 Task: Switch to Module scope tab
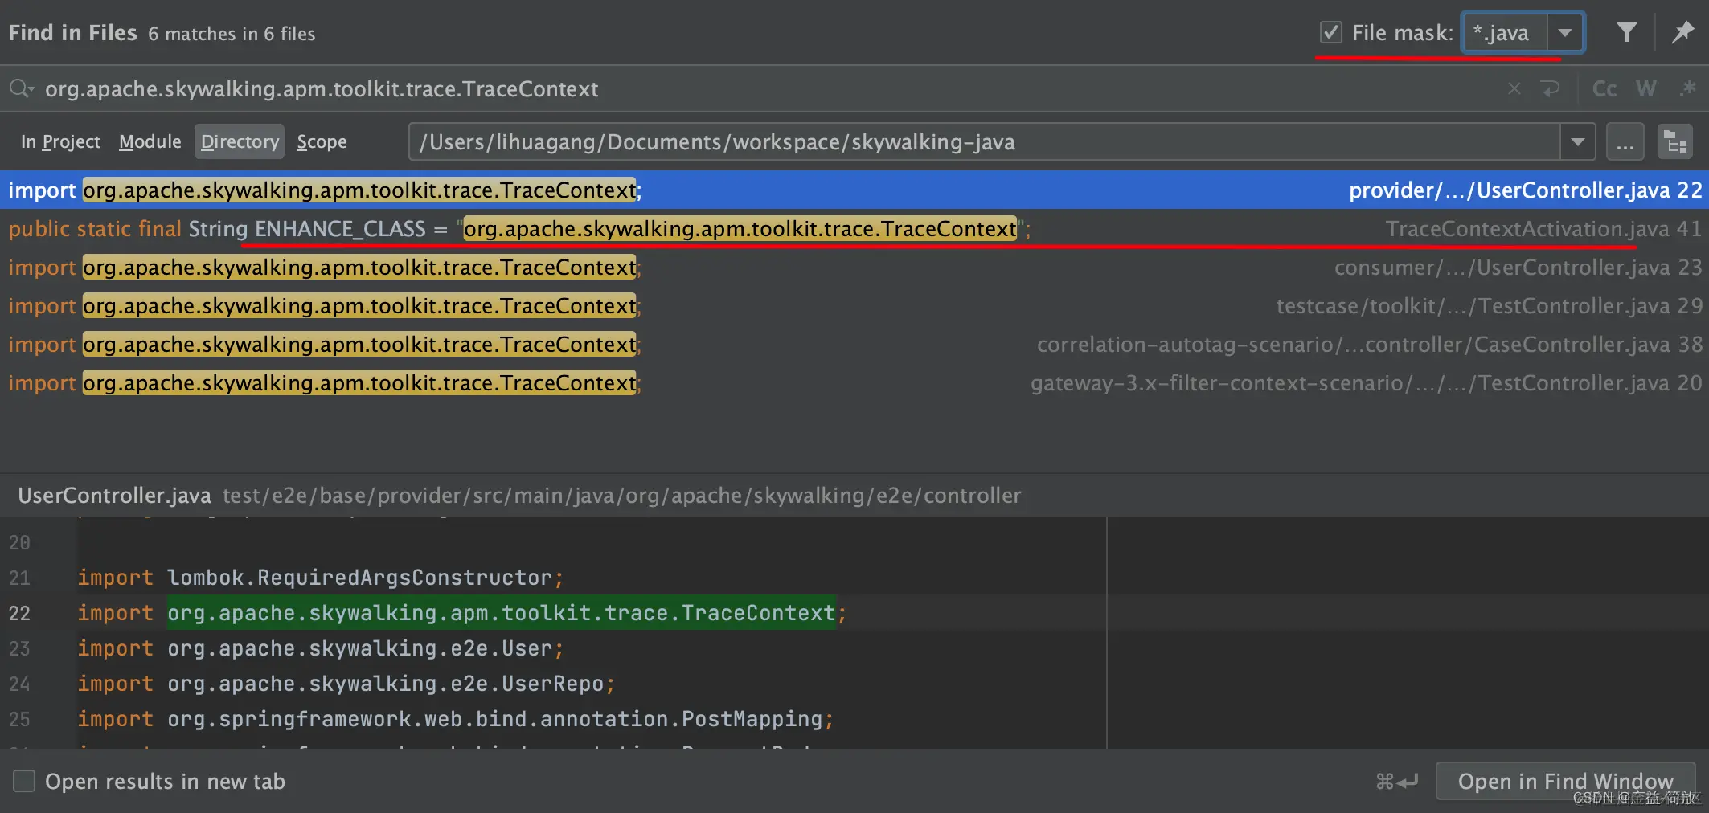(x=150, y=141)
